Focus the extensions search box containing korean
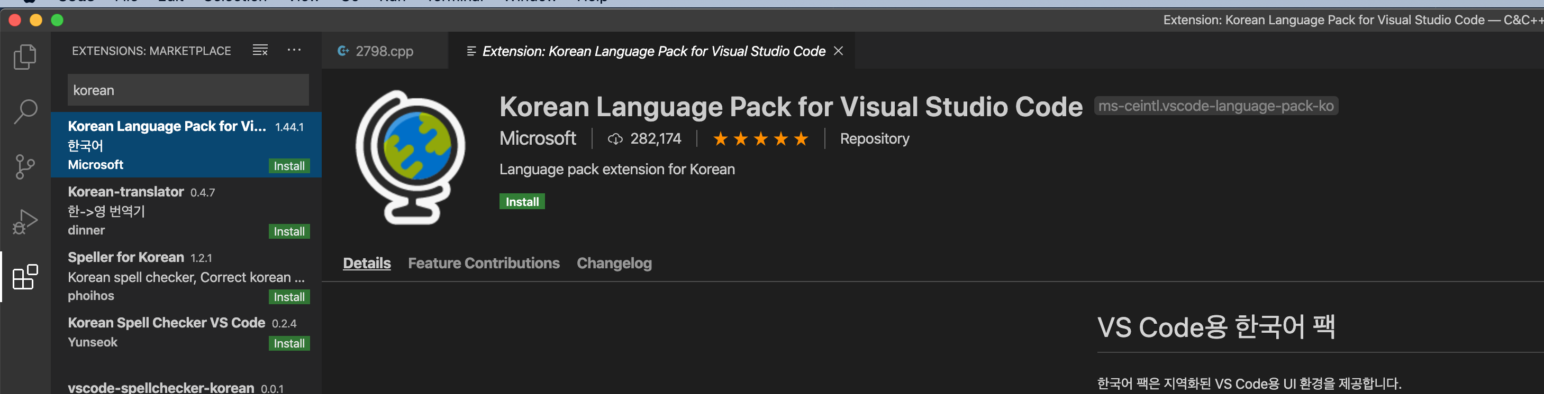This screenshot has height=394, width=1544. pyautogui.click(x=188, y=90)
